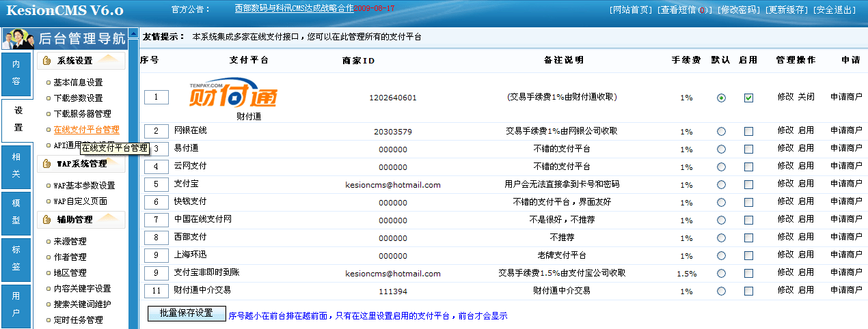The width and height of the screenshot is (868, 329).
Task: Switch to the 设置 side tab
Action: tap(17, 119)
